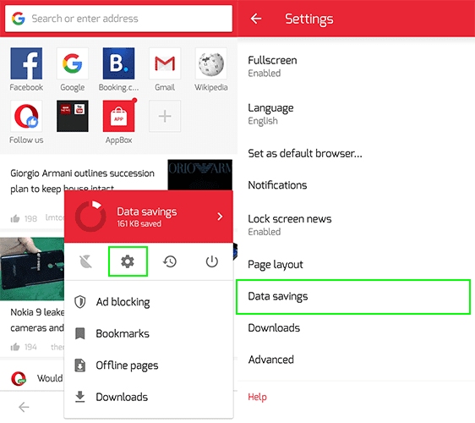Click the settings gear icon in menu
The width and height of the screenshot is (475, 423).
[128, 261]
